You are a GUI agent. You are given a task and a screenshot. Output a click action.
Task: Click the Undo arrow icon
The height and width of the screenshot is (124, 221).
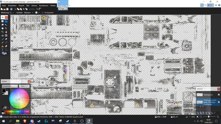click(x=30, y=9)
